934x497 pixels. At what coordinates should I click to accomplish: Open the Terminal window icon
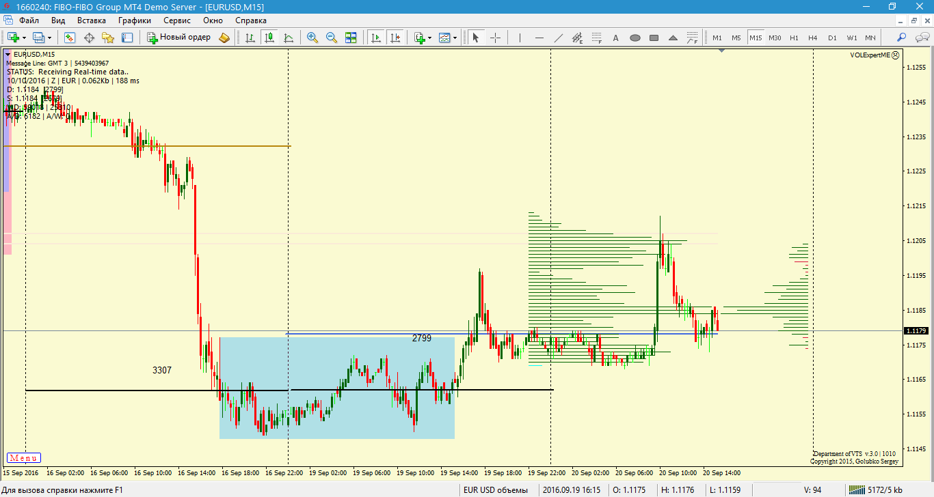point(127,38)
